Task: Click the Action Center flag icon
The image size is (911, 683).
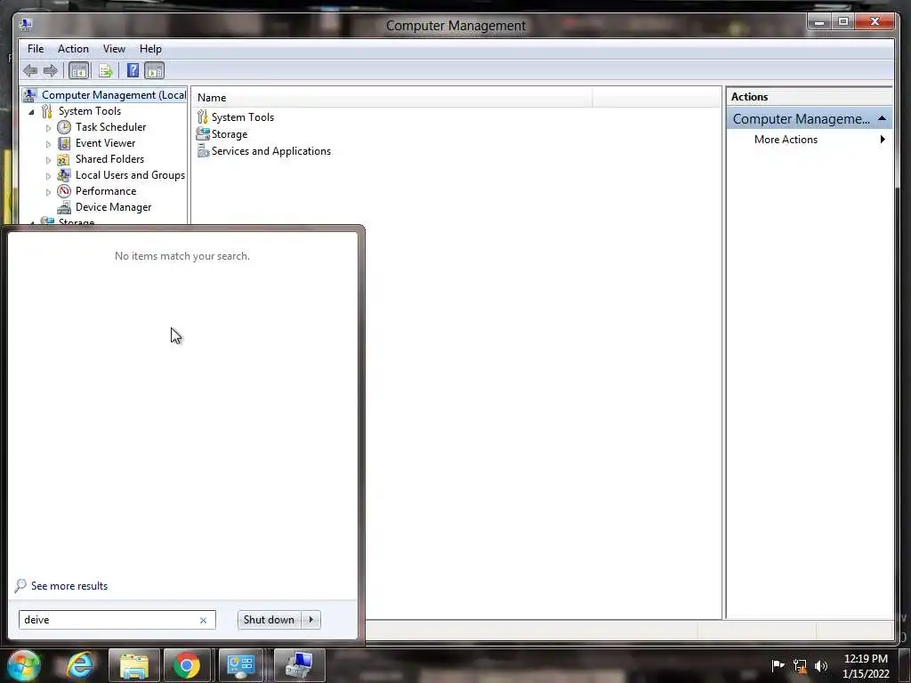Action: [x=778, y=665]
